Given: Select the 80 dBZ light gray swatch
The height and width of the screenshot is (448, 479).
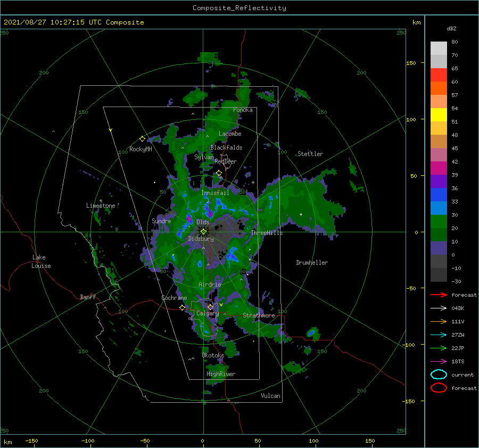Looking at the screenshot, I should click(439, 48).
